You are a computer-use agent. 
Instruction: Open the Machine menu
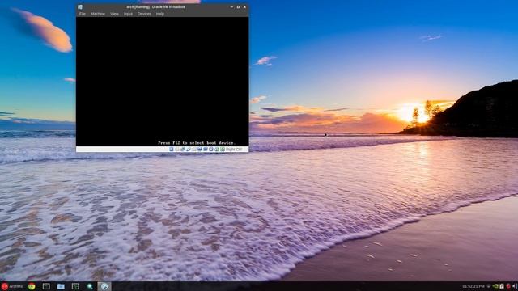[98, 14]
